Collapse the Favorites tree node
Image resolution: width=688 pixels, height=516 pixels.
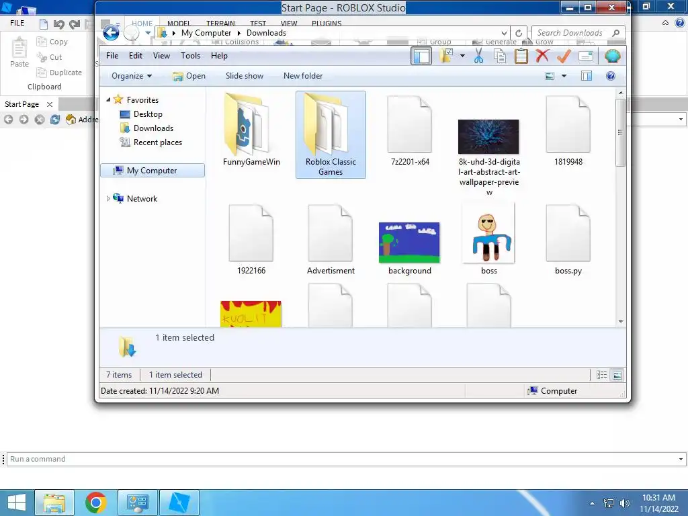pyautogui.click(x=108, y=100)
